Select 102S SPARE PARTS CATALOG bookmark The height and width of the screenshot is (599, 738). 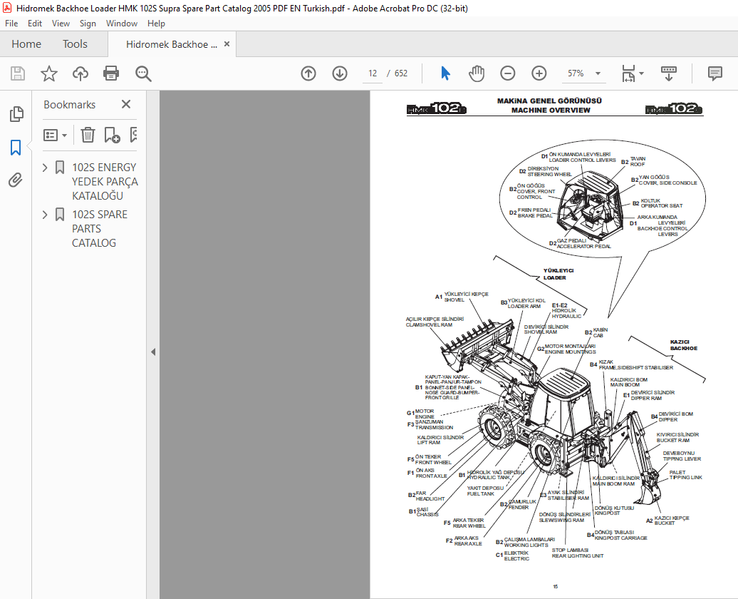(99, 229)
